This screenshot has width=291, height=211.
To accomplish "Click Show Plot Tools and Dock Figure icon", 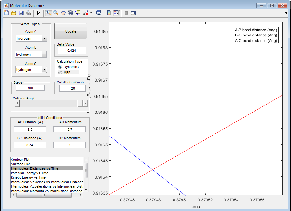I will coord(133,13).
